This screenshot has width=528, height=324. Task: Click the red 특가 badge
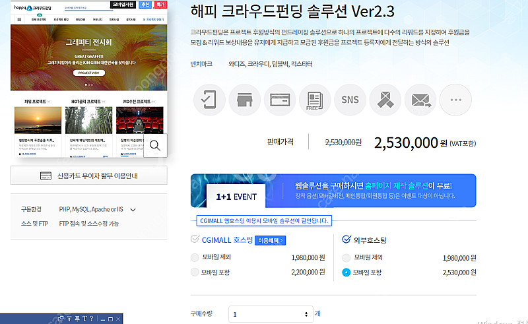[160, 5]
